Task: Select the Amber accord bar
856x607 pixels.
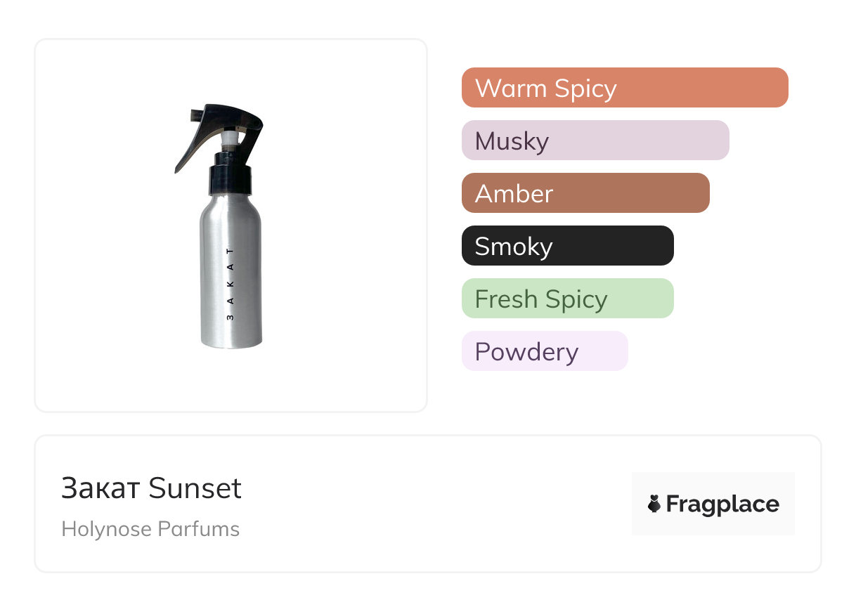Action: click(x=585, y=193)
